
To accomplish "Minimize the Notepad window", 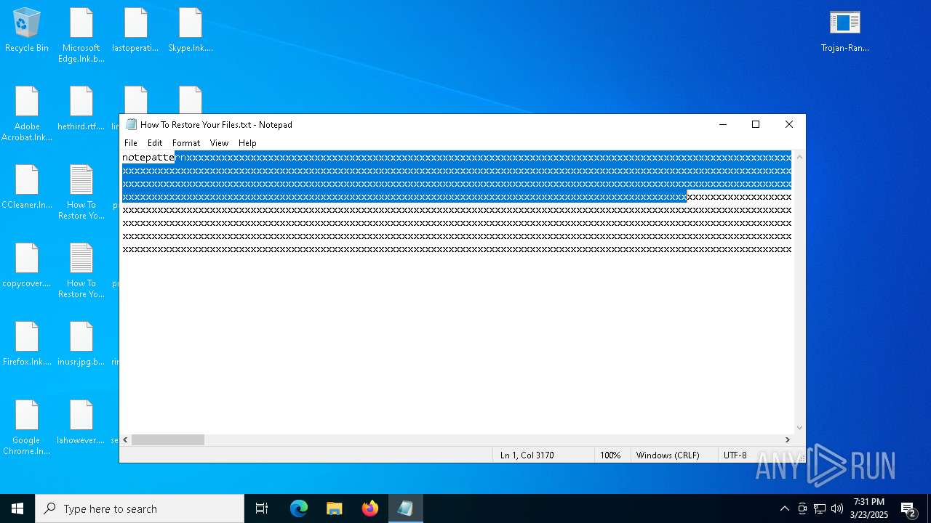I will click(723, 124).
